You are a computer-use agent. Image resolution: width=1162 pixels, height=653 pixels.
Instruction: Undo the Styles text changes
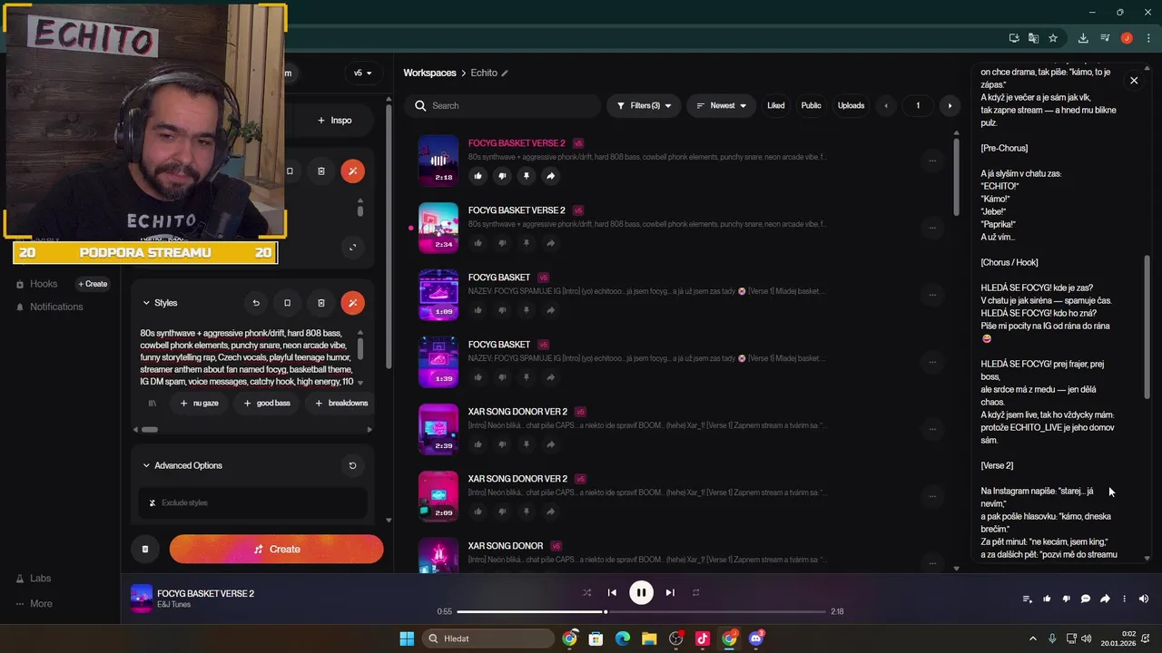click(x=256, y=303)
